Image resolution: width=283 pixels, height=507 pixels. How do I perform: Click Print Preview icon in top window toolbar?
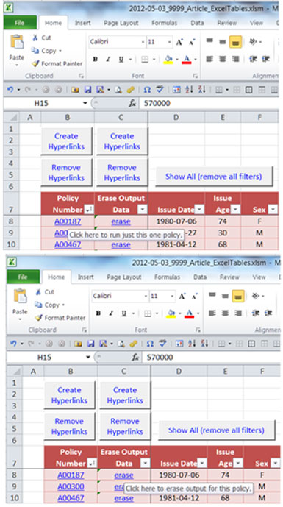pos(118,90)
